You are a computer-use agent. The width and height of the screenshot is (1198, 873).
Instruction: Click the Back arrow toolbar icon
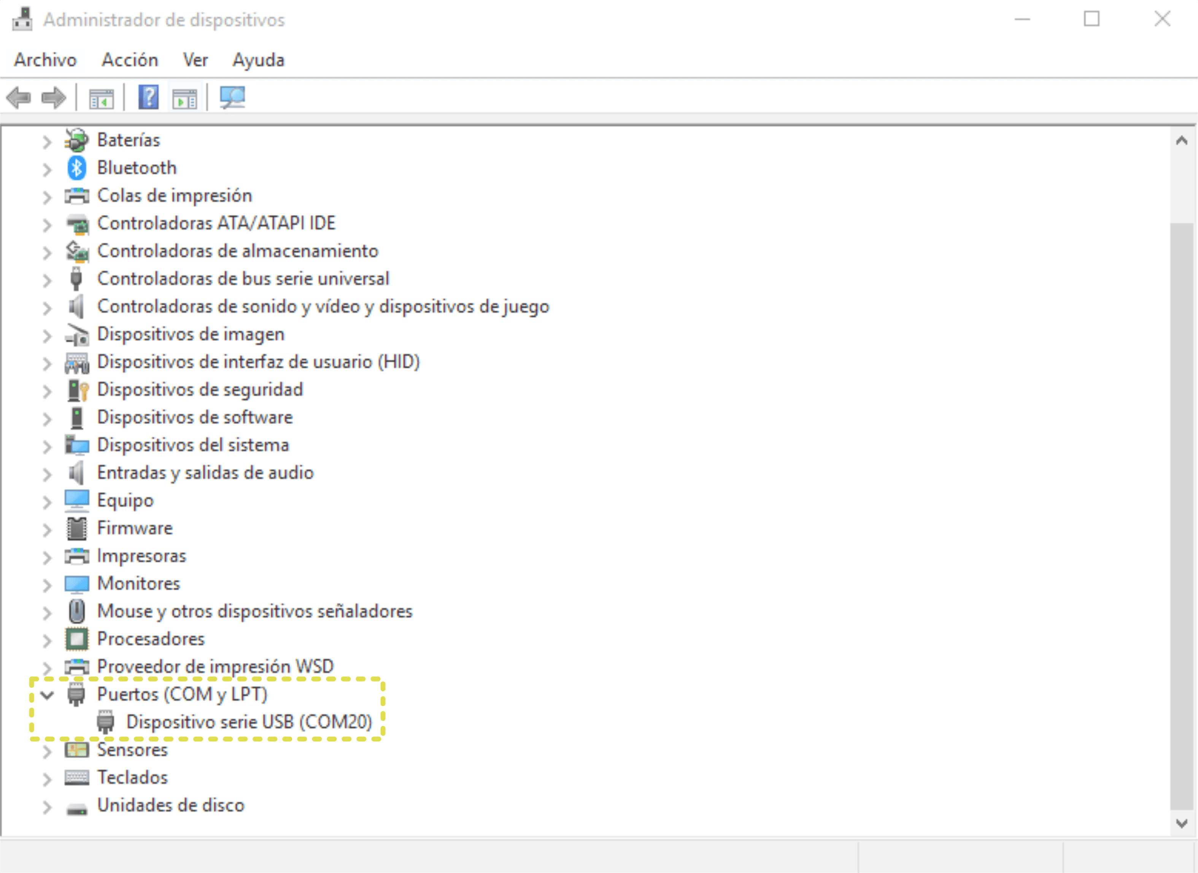tap(19, 98)
